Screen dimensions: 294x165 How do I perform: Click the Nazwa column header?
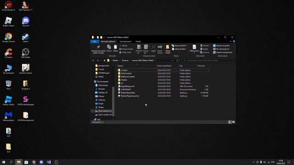point(136,66)
